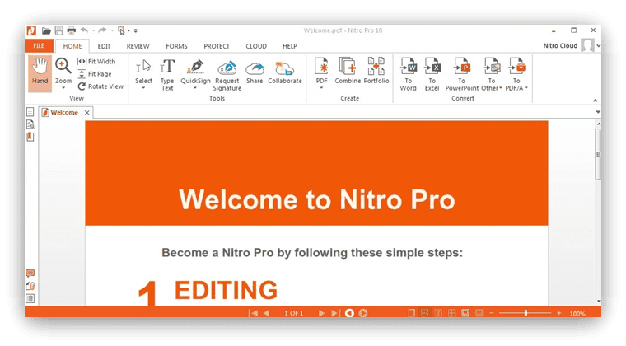The height and width of the screenshot is (346, 626).
Task: Switch to facing continuous view
Action: tap(451, 313)
